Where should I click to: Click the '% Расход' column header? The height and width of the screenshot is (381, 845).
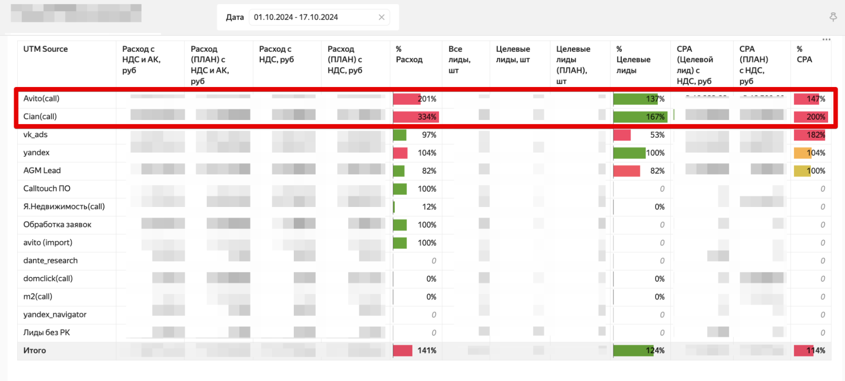[409, 54]
